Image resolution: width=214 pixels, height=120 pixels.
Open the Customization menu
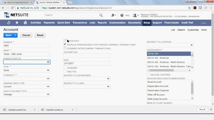[x=117, y=23]
